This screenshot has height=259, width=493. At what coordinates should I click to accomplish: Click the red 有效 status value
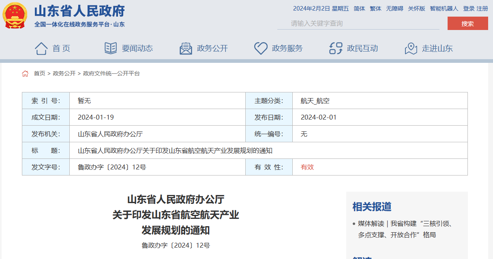pos(307,167)
